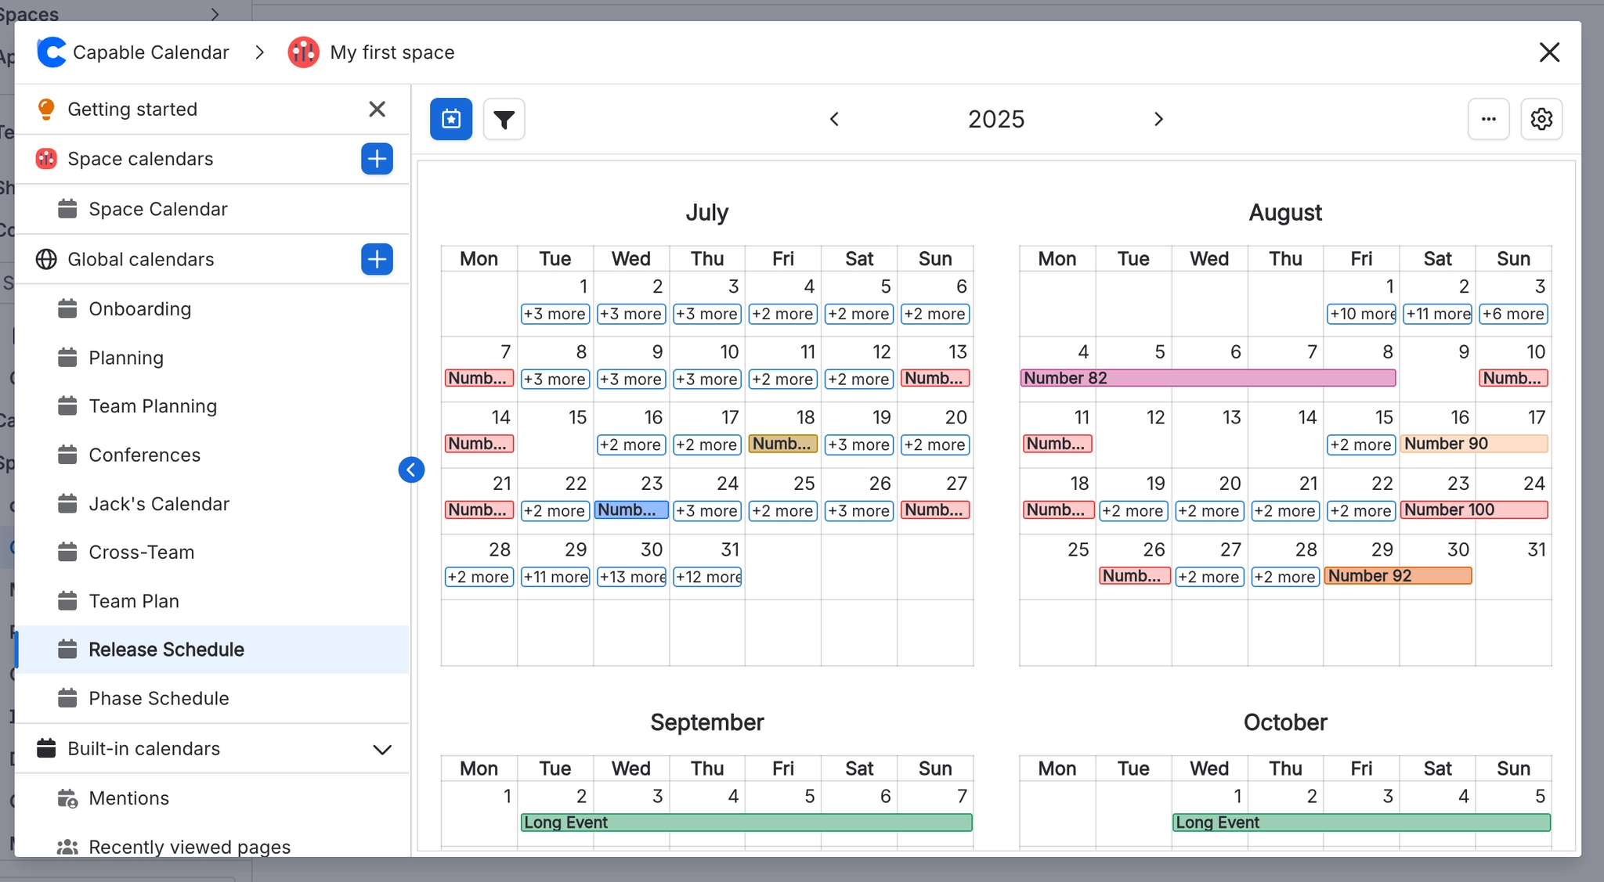Expand +13 more events on July 30
The image size is (1604, 882).
[631, 577]
